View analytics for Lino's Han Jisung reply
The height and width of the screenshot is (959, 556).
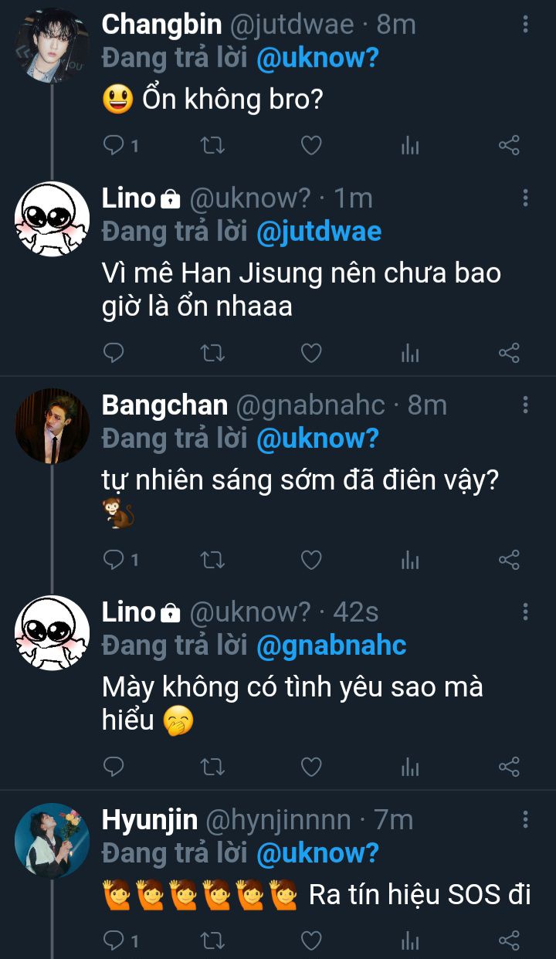[x=410, y=354]
